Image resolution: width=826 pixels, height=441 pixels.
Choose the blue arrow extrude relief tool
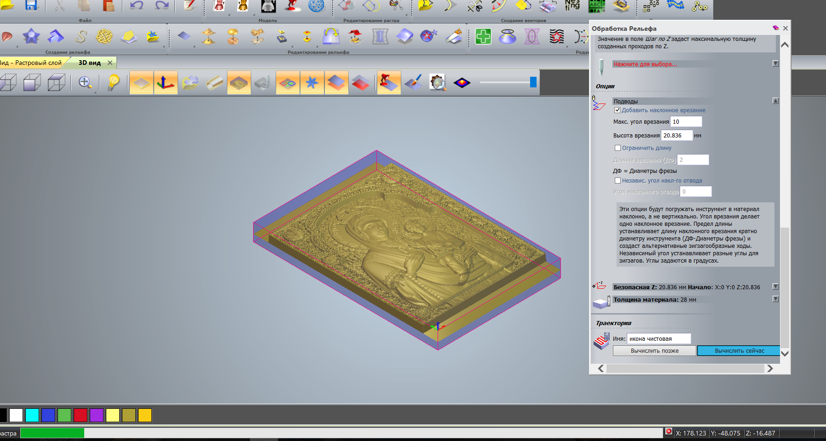tap(56, 36)
